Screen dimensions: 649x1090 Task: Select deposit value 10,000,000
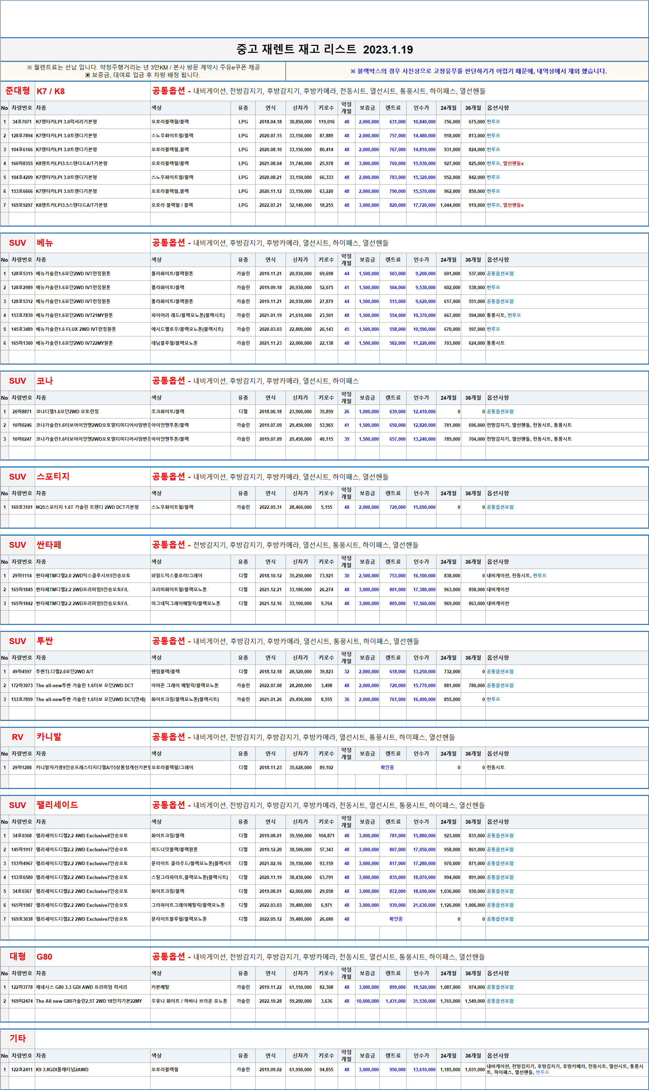[x=367, y=1001]
